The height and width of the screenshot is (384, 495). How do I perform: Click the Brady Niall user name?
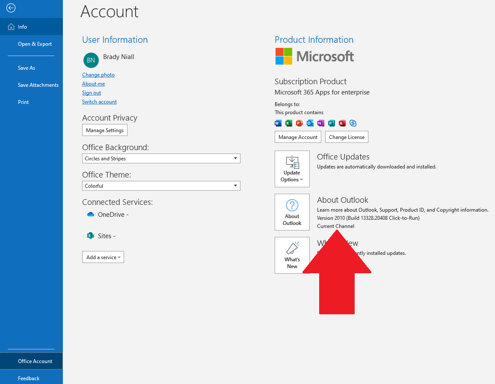coord(119,57)
